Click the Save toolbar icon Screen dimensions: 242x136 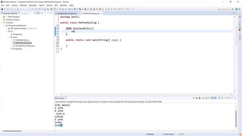tap(45, 9)
